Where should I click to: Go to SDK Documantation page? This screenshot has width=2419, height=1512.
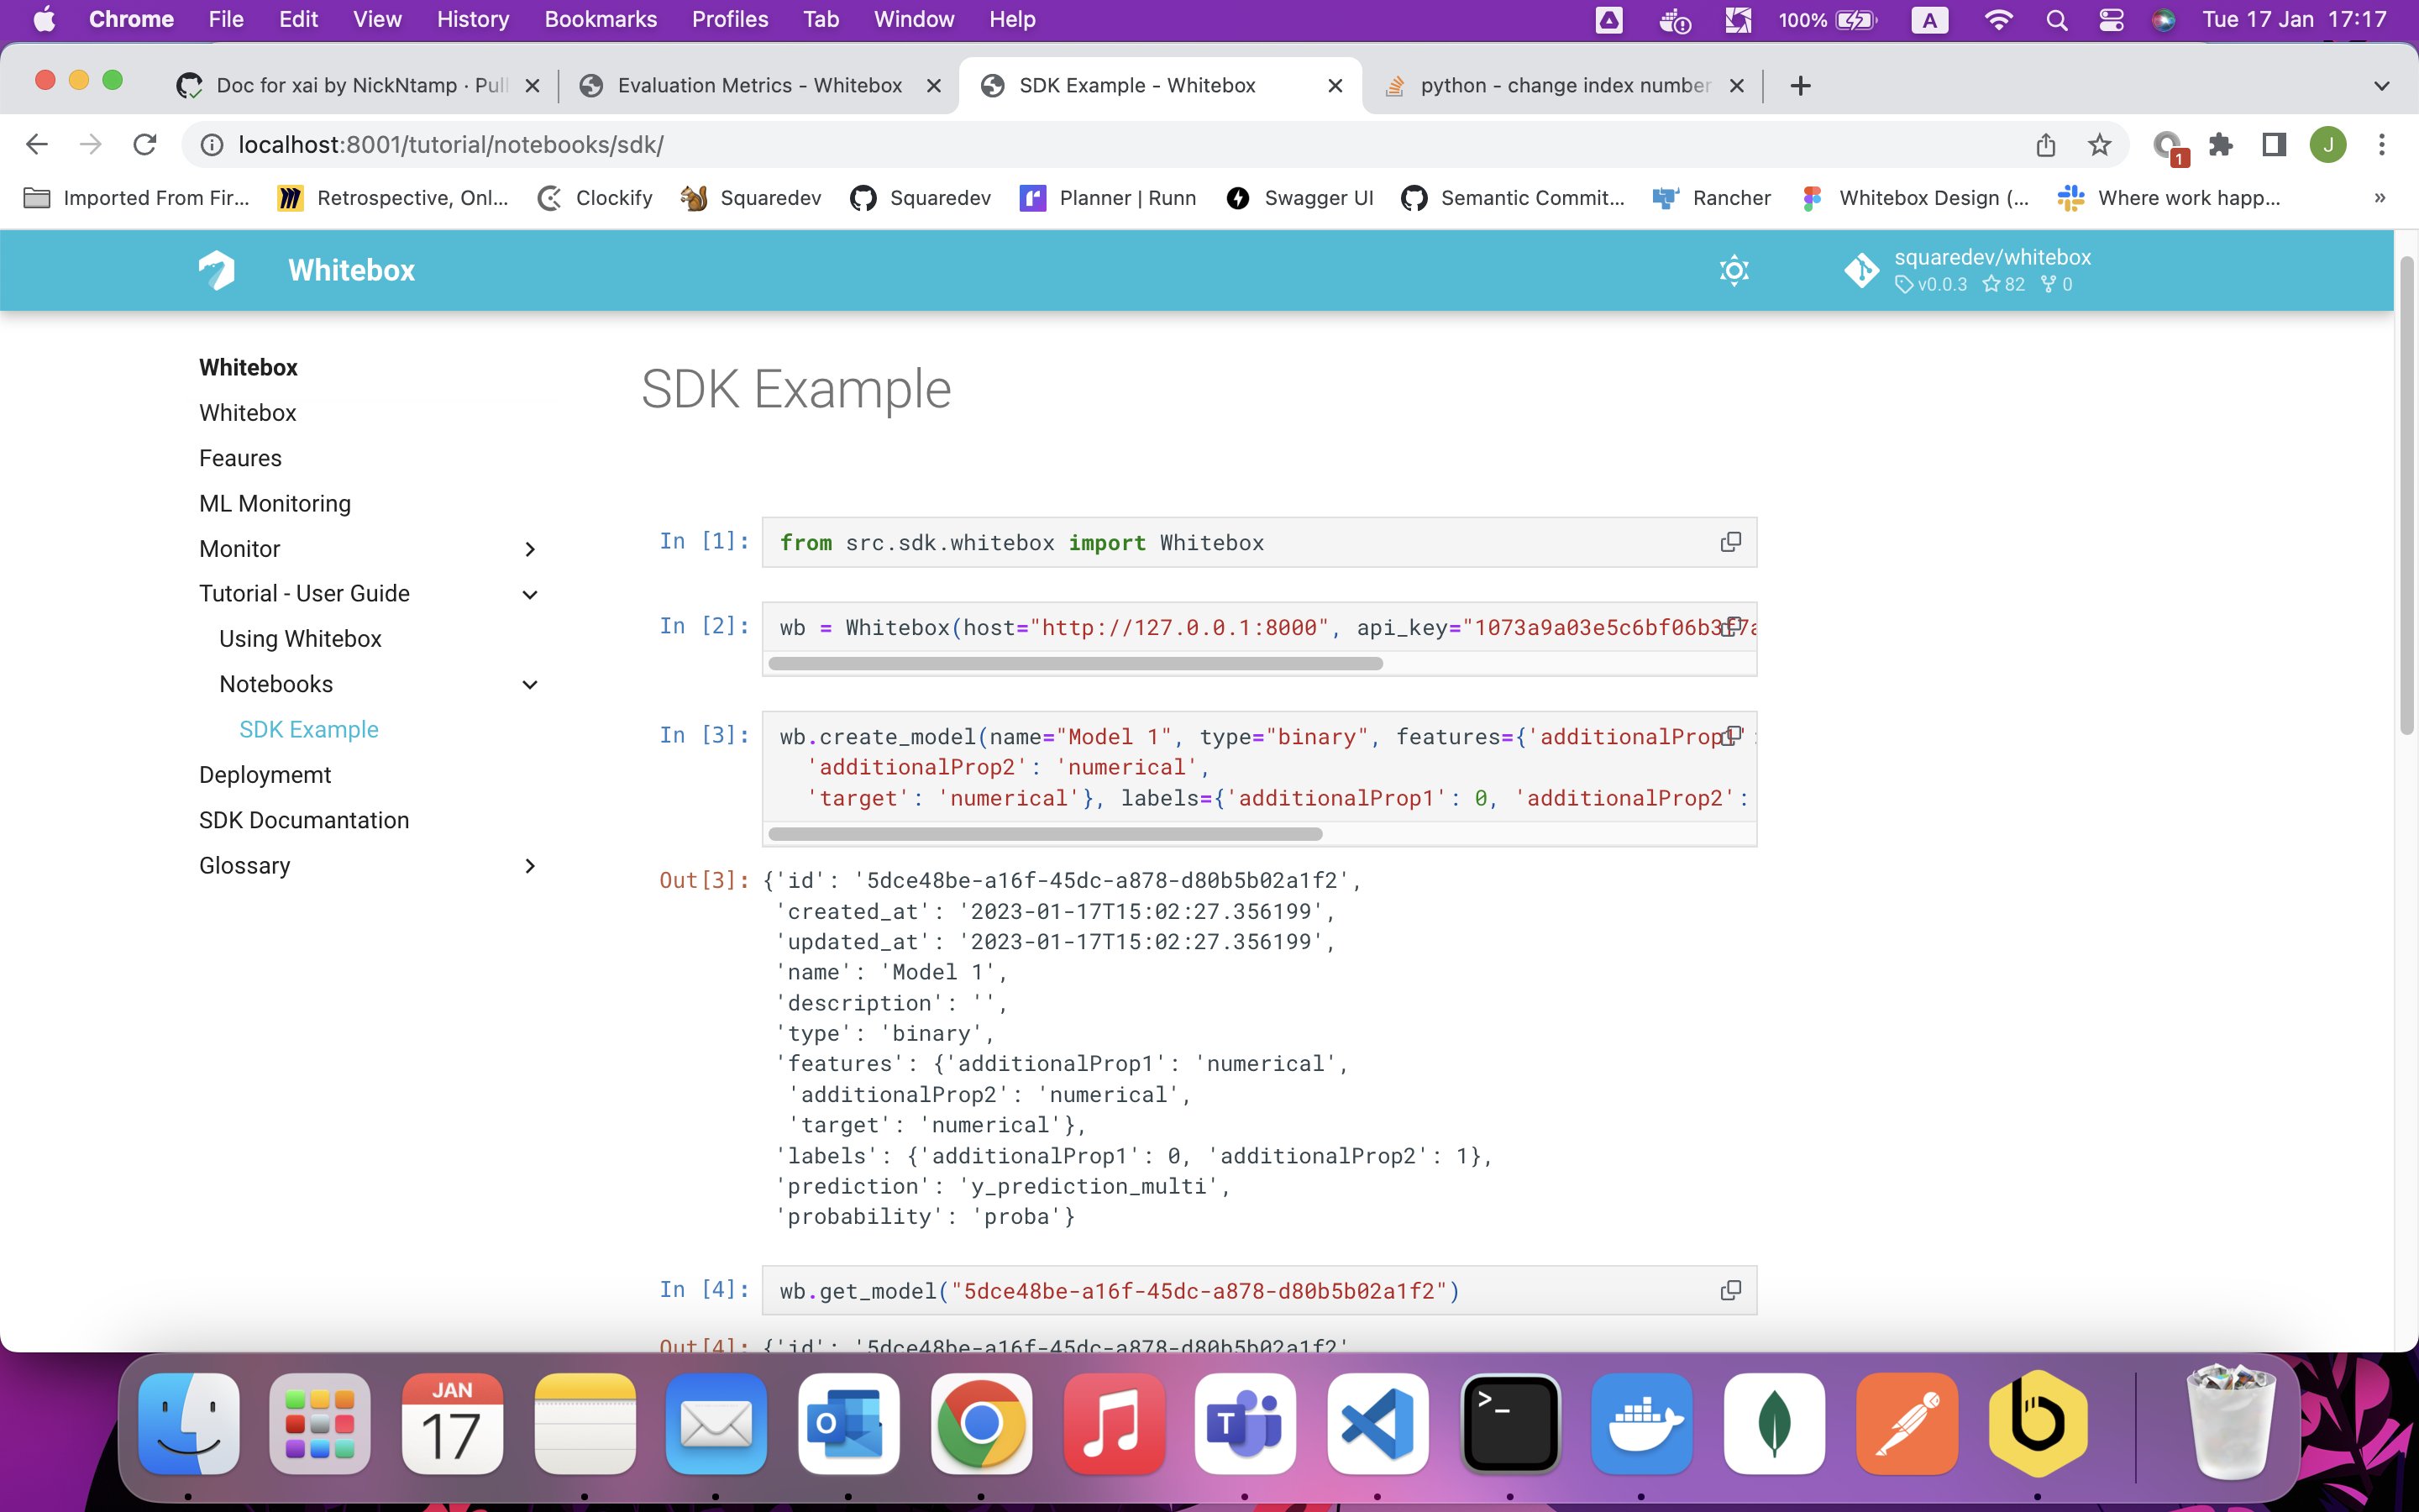tap(304, 820)
